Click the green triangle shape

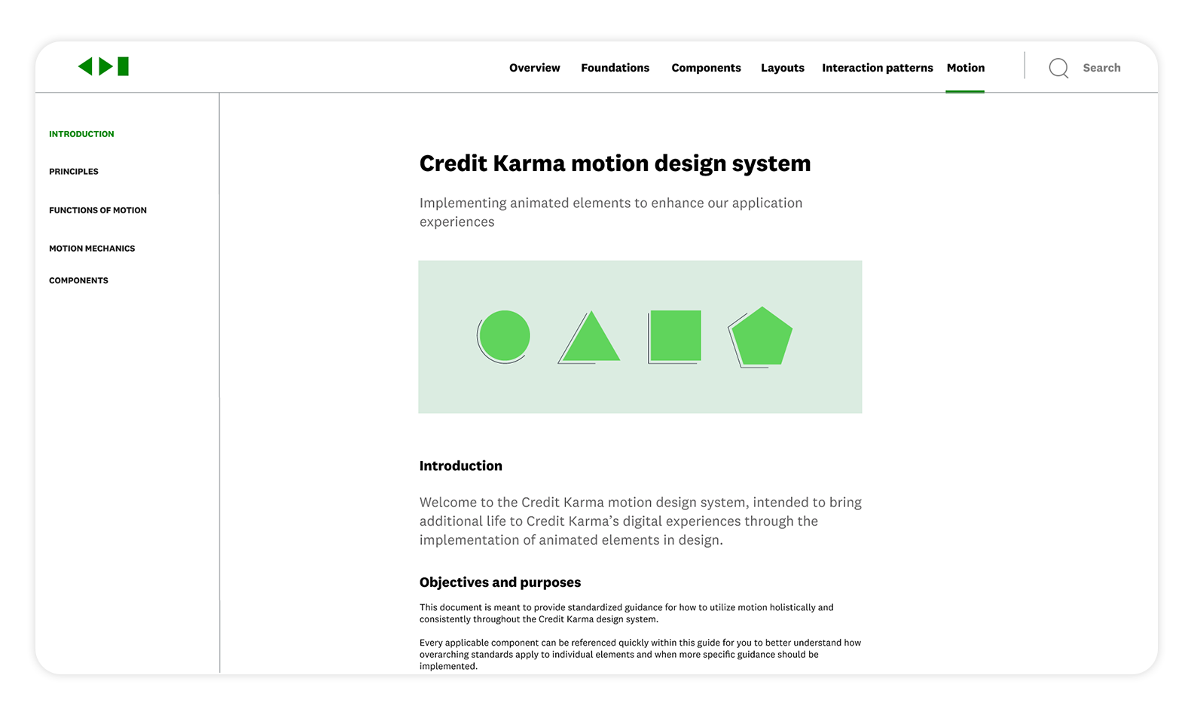point(591,341)
